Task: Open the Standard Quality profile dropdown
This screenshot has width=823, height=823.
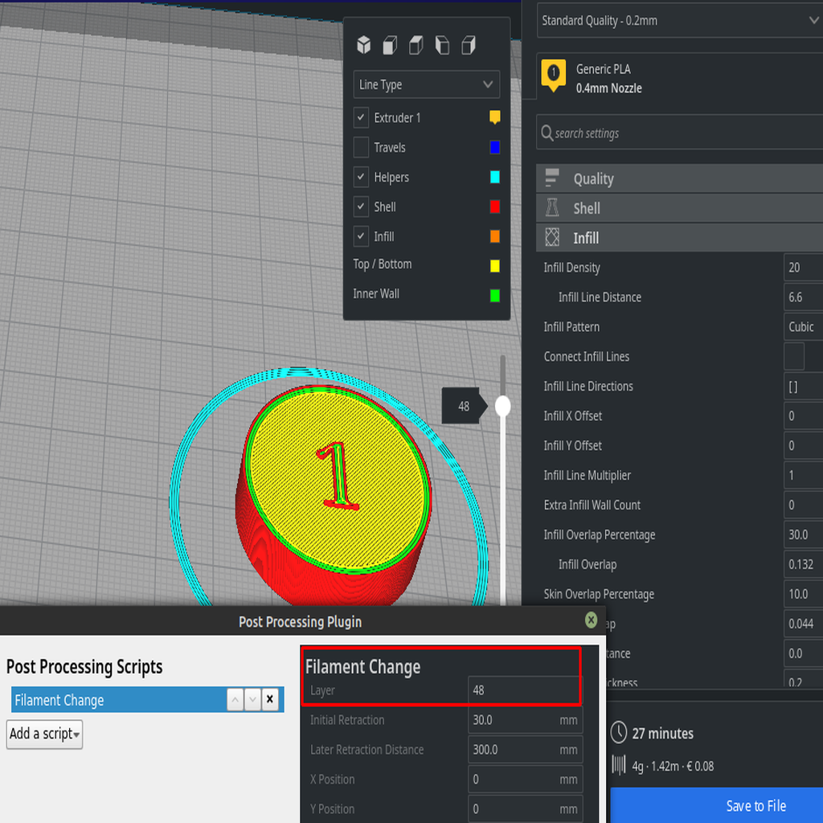Action: (680, 20)
